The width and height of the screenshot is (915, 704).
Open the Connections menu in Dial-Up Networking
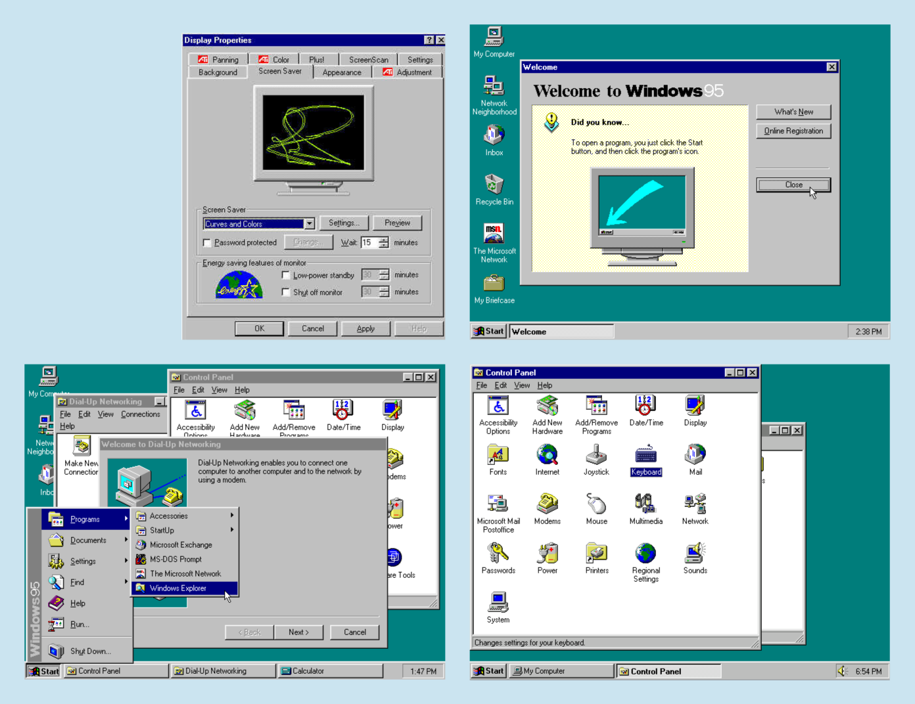click(x=141, y=414)
